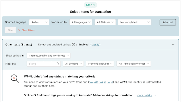Click the more details link
The height and width of the screenshot is (102, 181).
click(x=144, y=95)
